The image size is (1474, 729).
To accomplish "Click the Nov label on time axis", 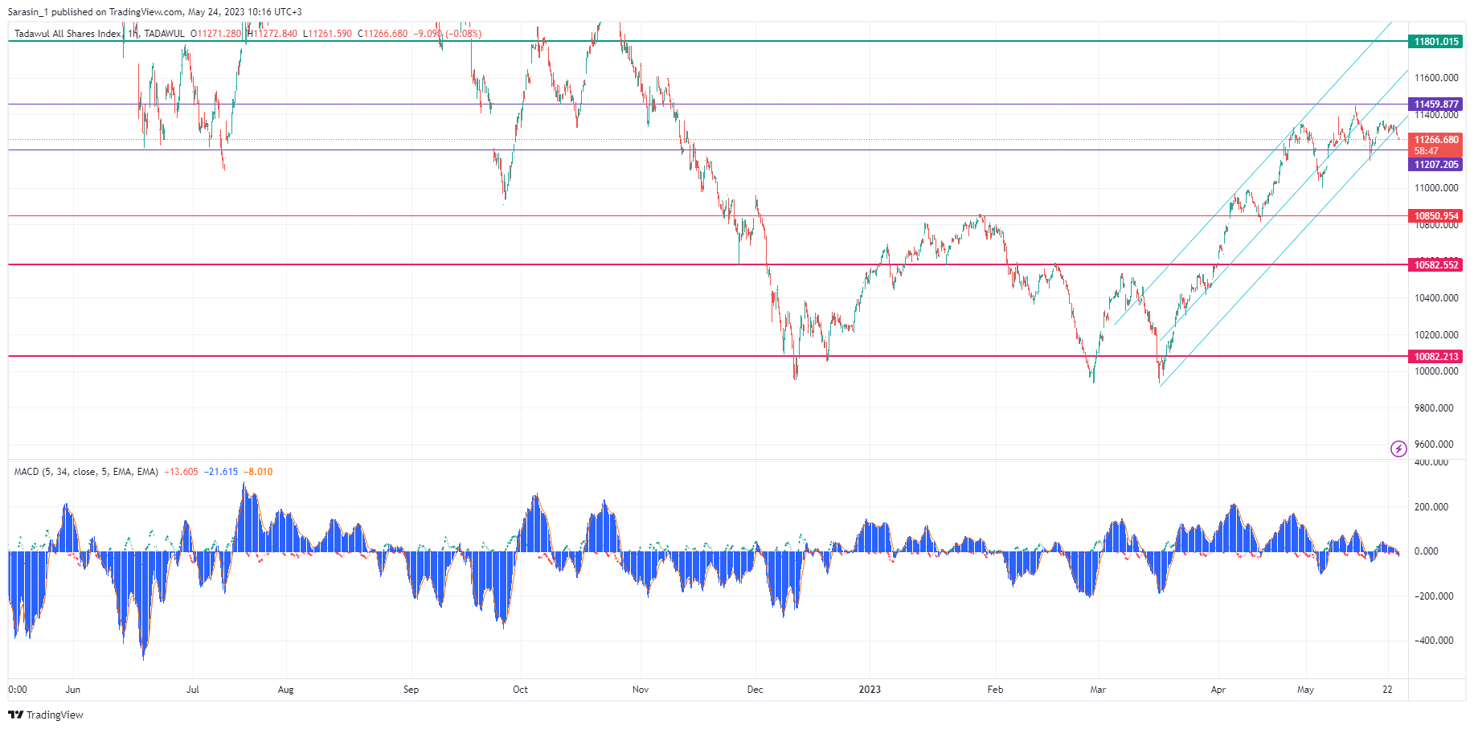I will point(641,690).
